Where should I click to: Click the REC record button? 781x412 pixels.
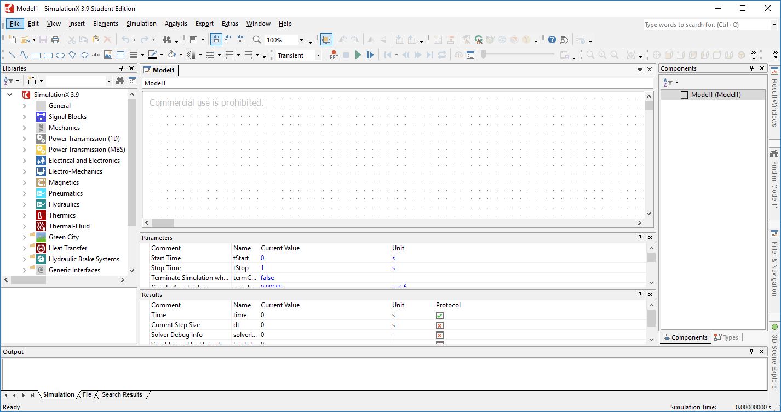[334, 55]
